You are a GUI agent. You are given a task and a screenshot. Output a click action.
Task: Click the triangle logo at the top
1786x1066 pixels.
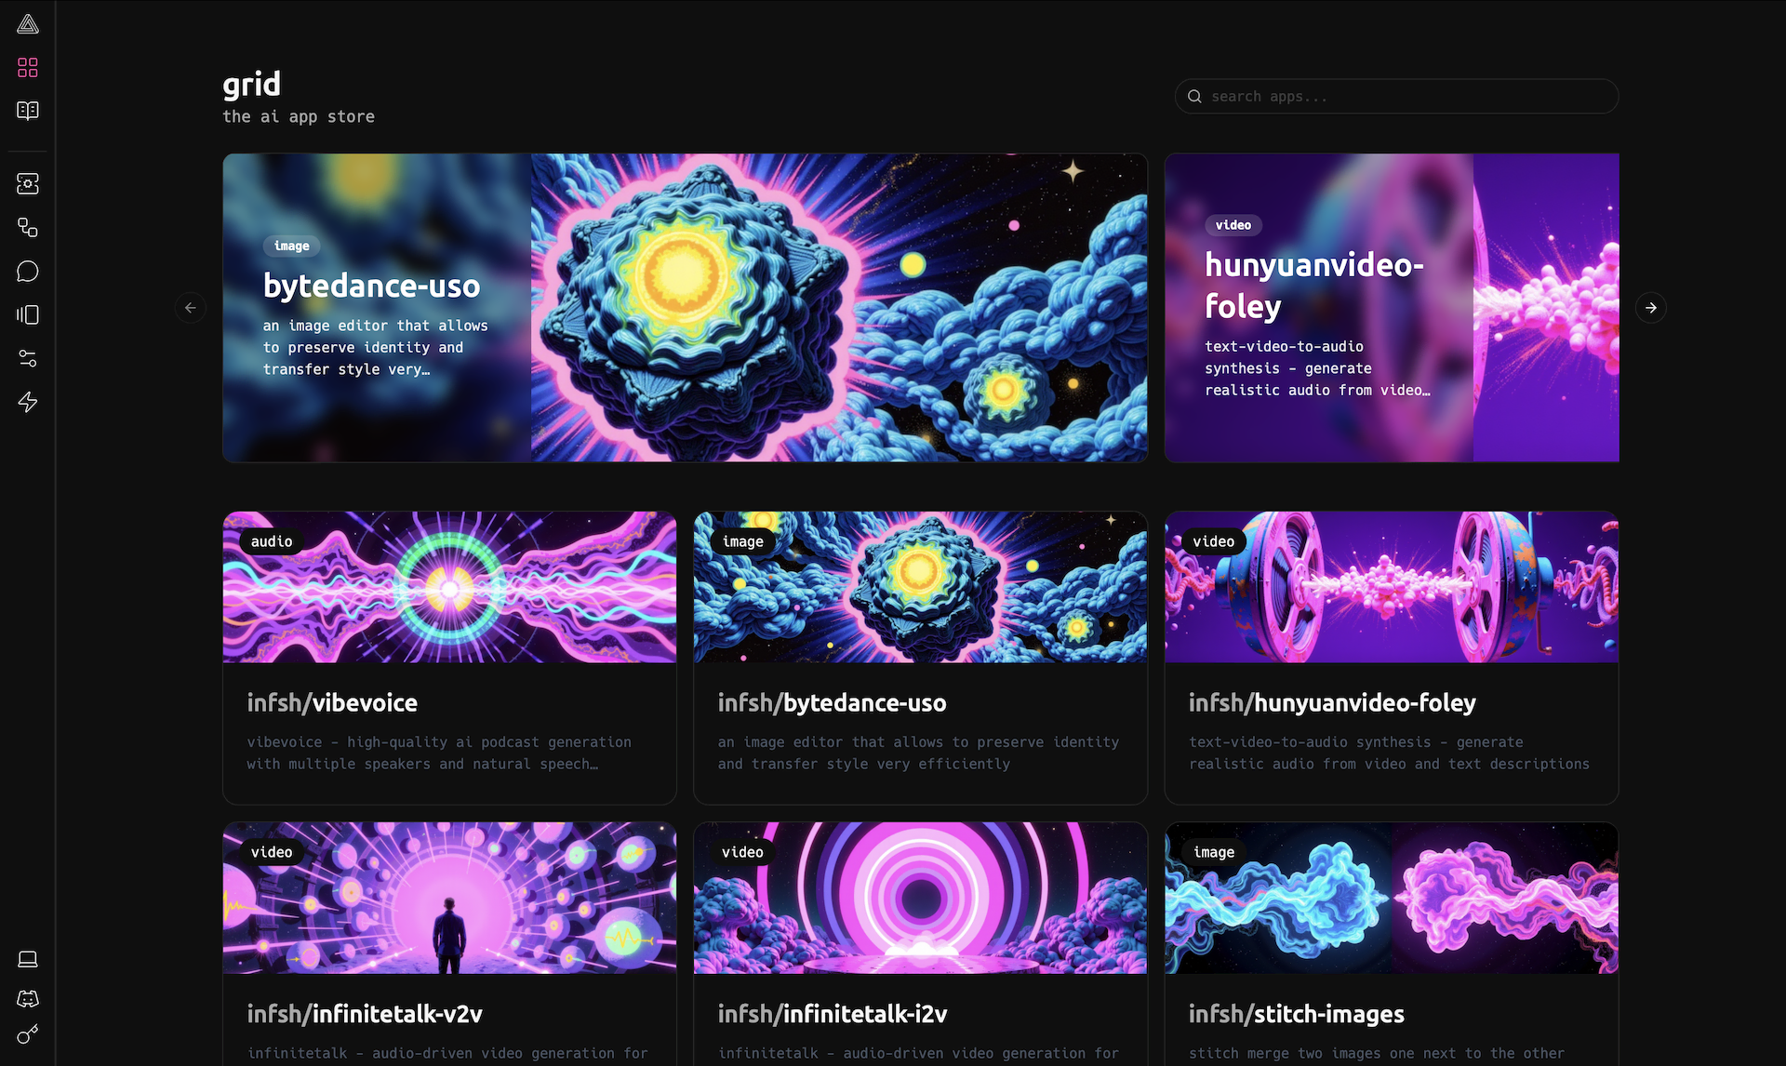(x=27, y=24)
